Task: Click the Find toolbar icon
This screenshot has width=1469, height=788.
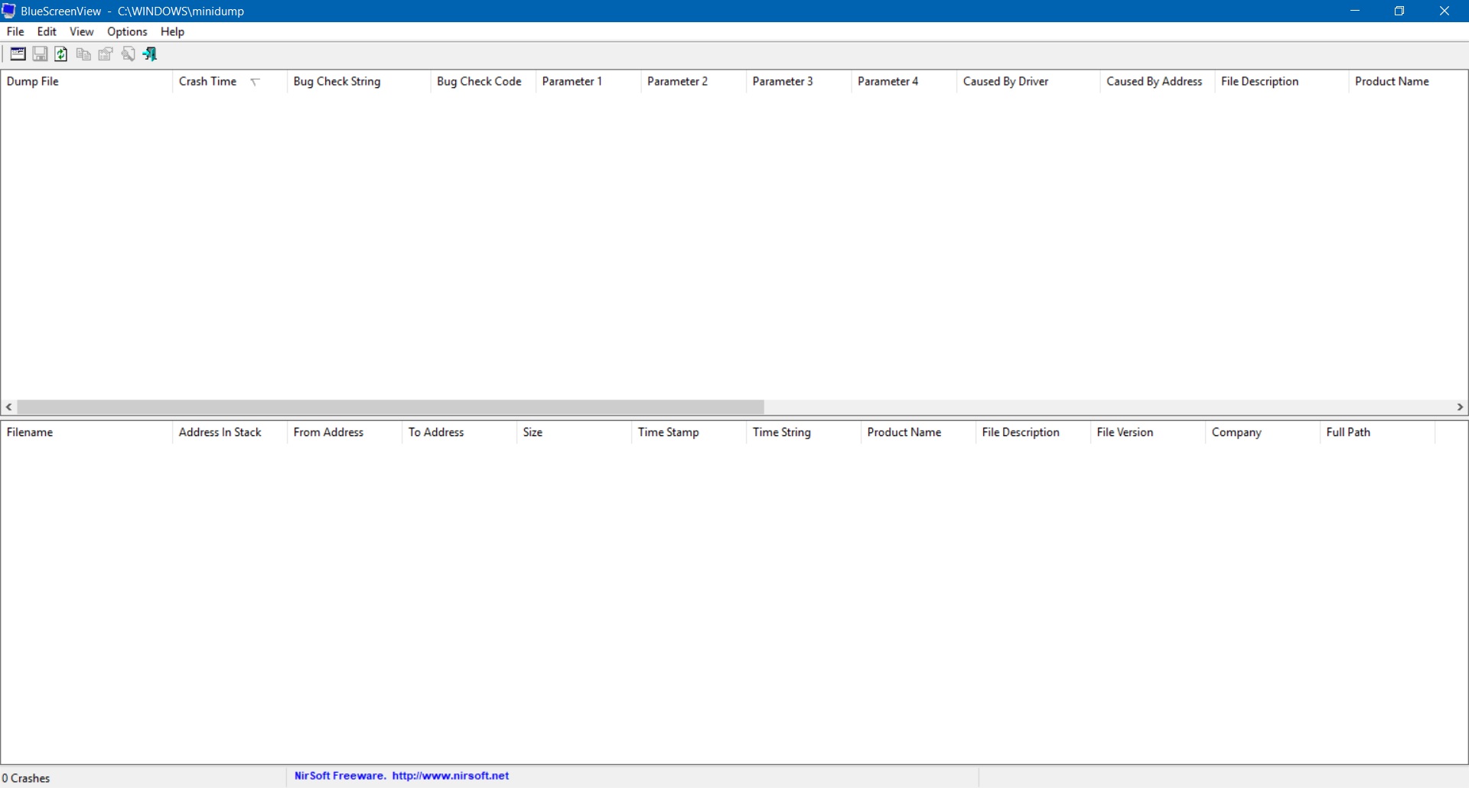Action: (x=128, y=54)
